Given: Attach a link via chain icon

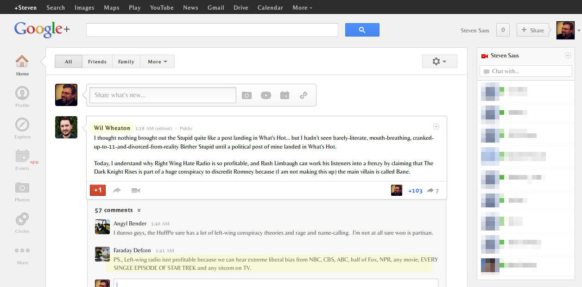Looking at the screenshot, I should click(304, 95).
